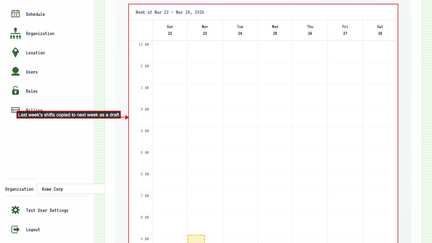Click the Users person icon
Viewport: 432px width, 243px height.
15,72
